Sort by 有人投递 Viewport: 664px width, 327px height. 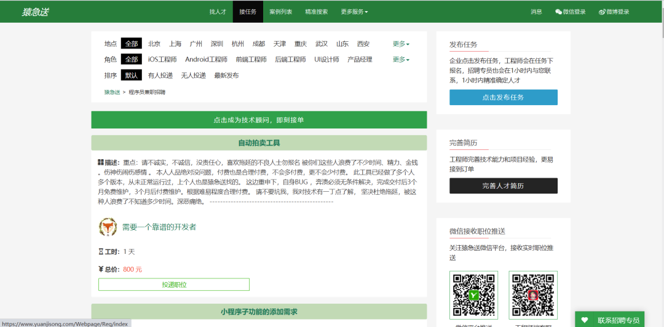pyautogui.click(x=160, y=76)
